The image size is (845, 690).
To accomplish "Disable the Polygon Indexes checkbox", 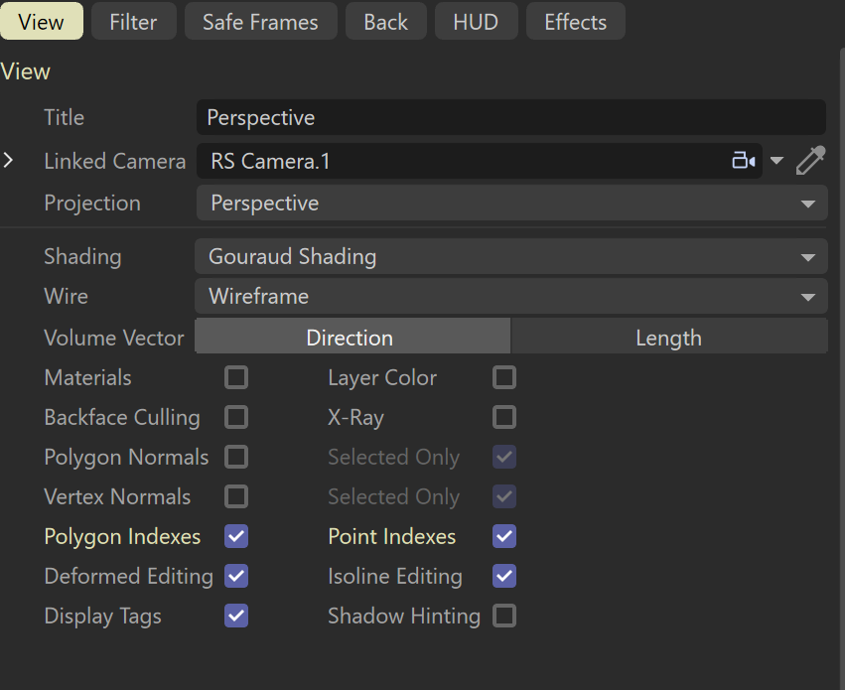I will (x=236, y=536).
